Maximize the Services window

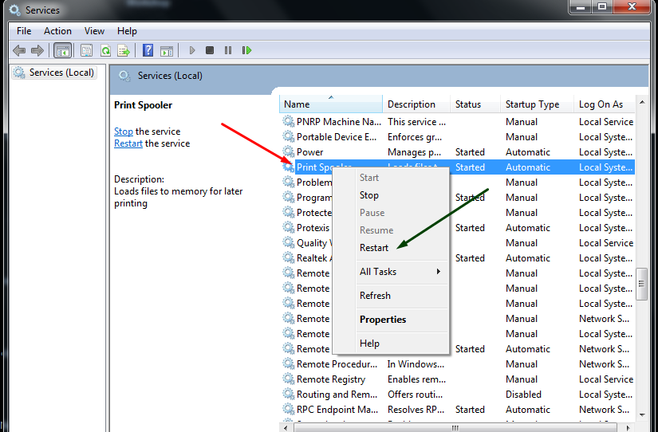[x=602, y=6]
